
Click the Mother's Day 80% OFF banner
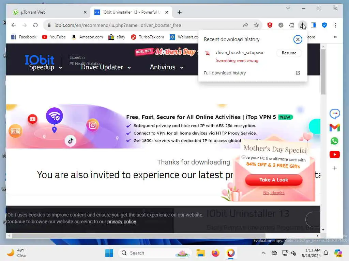[x=166, y=52]
